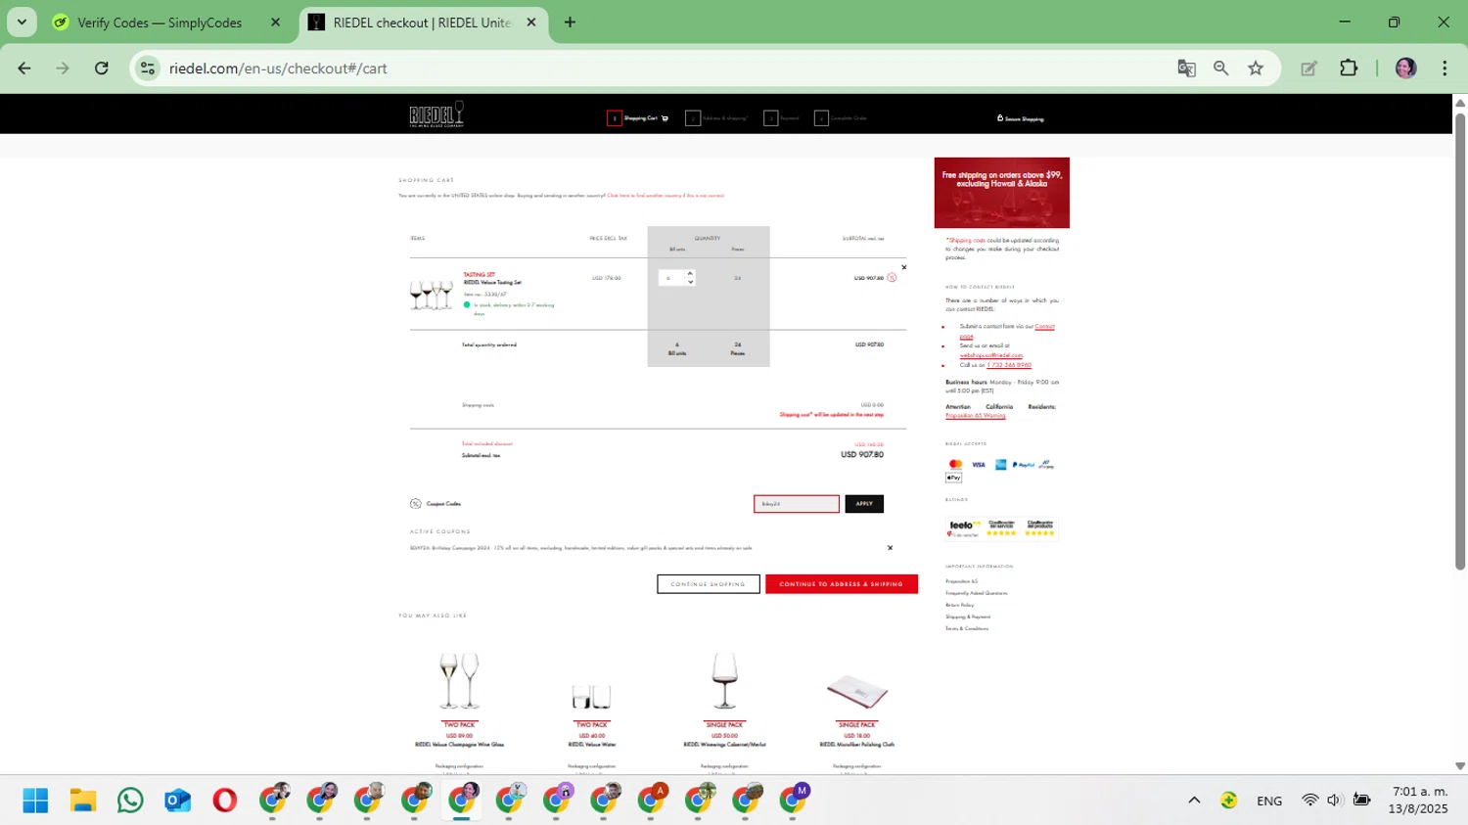Open a new browser tab
Viewport: 1468px width, 825px height.
pos(570,23)
